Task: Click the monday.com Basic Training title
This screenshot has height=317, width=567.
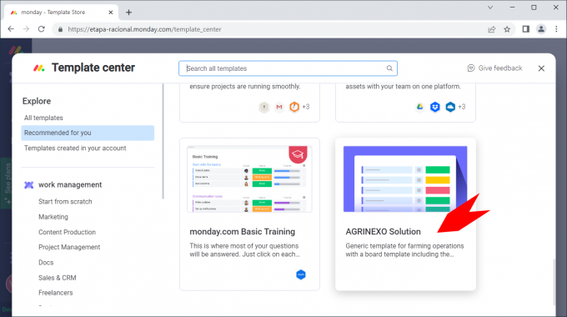Action: pyautogui.click(x=243, y=232)
